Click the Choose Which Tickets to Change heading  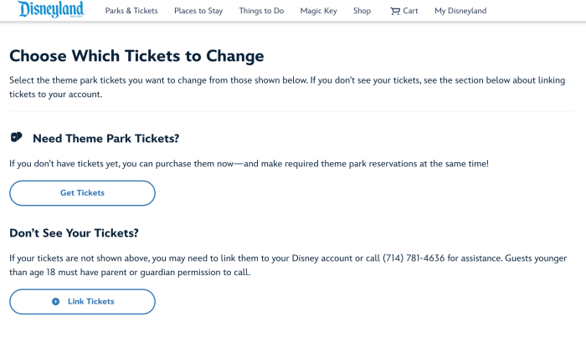point(136,56)
